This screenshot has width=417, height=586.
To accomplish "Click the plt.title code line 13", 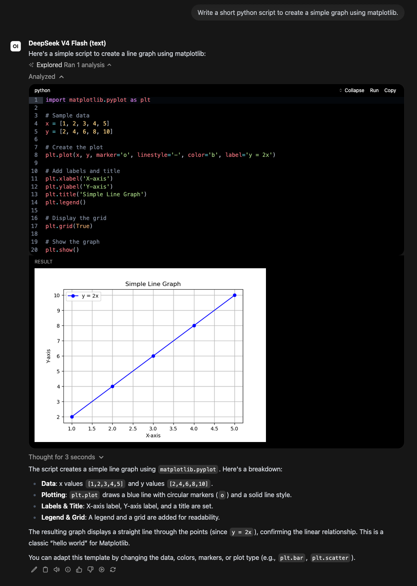I will (x=96, y=194).
